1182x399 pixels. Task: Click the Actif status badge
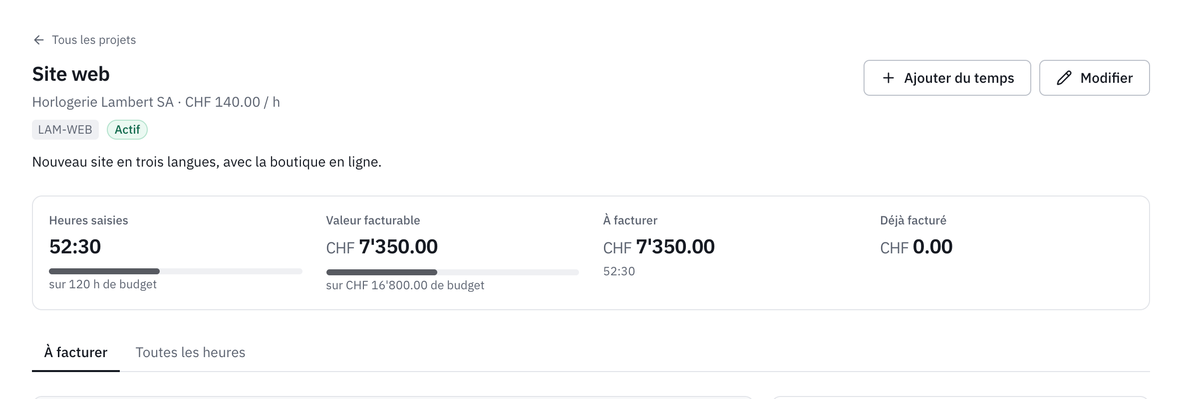(x=127, y=130)
